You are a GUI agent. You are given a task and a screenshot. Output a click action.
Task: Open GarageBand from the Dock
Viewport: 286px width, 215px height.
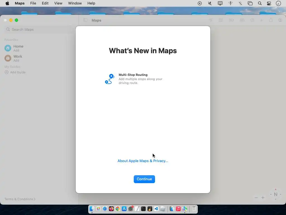pyautogui.click(x=150, y=209)
